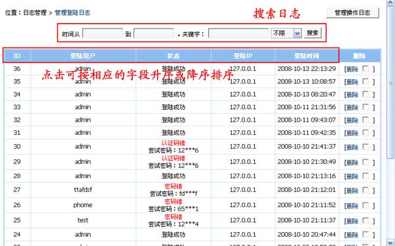Sort by 状态 column header
This screenshot has width=395, height=246.
pos(173,56)
